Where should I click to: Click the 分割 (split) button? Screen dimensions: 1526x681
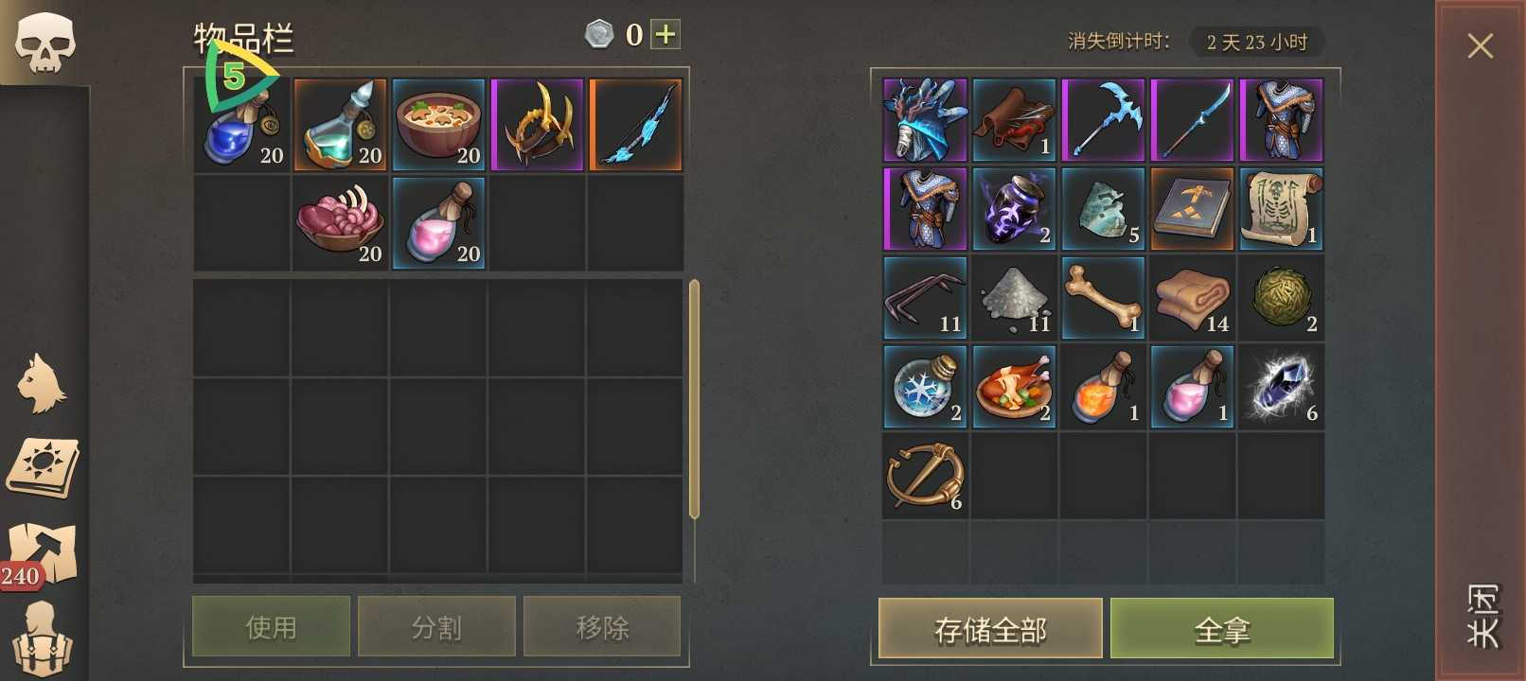pos(436,626)
